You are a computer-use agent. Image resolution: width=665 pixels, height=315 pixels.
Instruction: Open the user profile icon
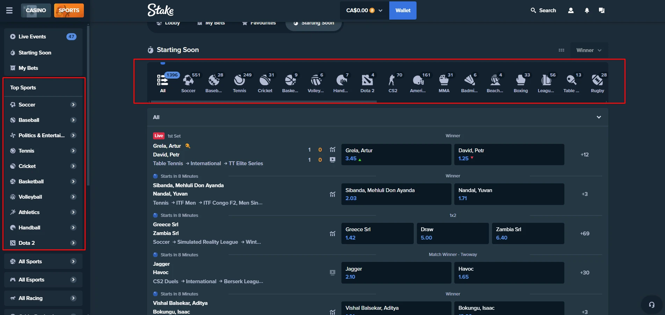[571, 10]
